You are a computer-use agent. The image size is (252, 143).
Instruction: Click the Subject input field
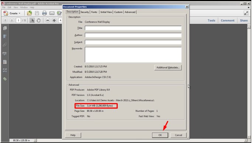[x=133, y=42]
